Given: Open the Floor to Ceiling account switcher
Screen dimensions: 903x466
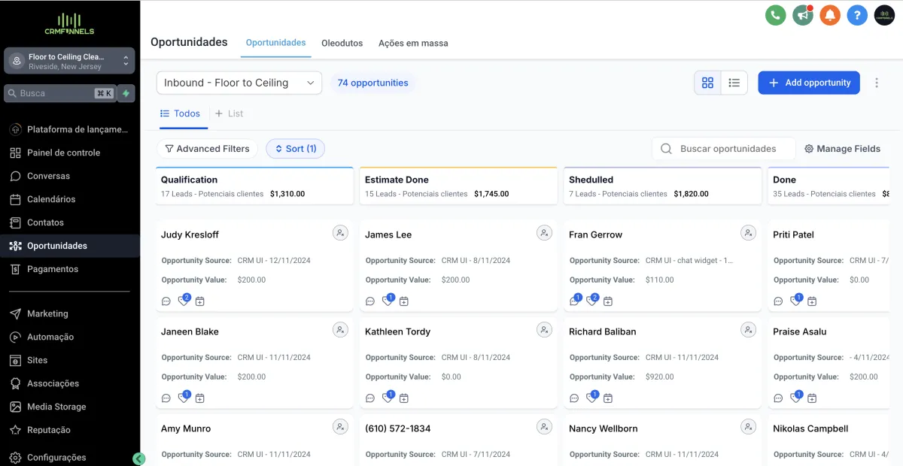Looking at the screenshot, I should 70,61.
